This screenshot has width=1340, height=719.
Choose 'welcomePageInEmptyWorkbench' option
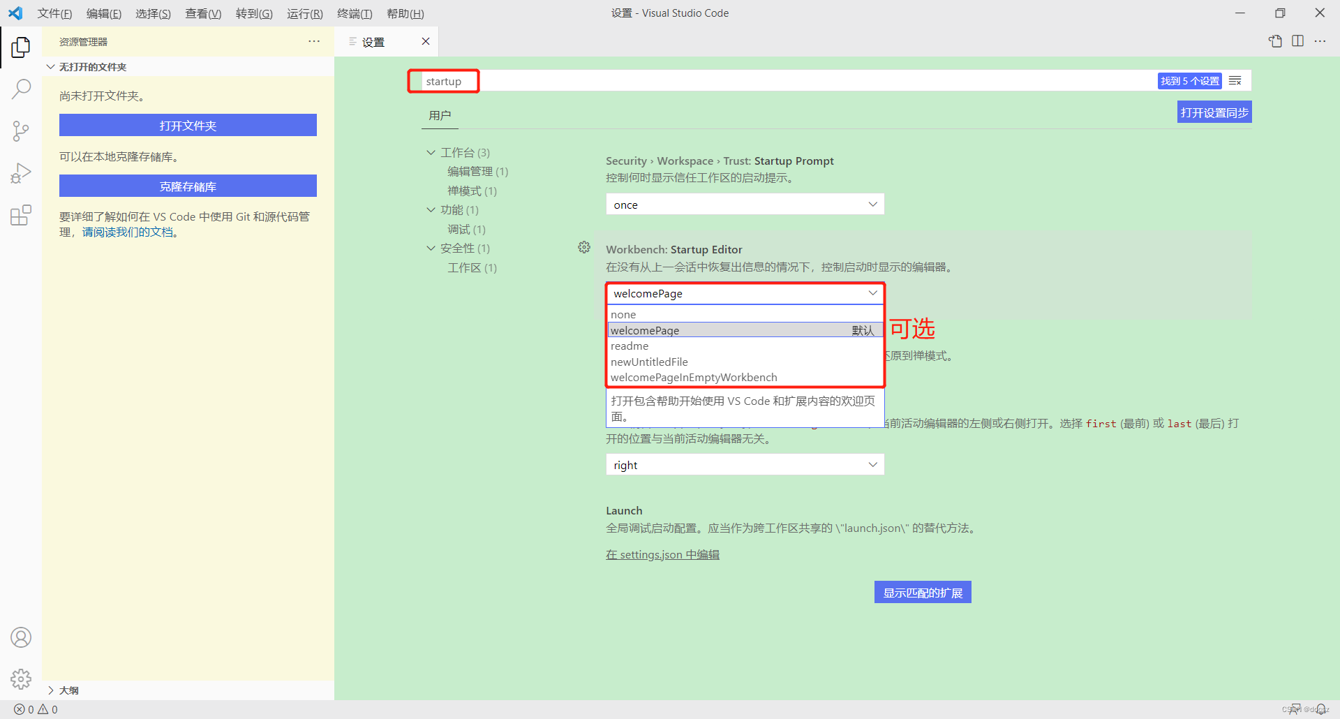tap(745, 378)
